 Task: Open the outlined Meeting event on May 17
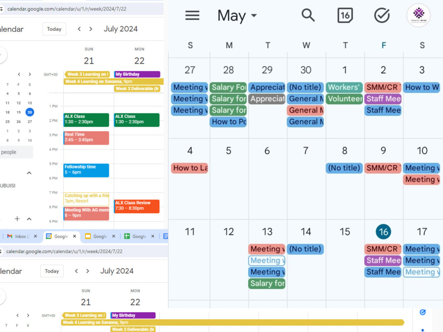pos(422,272)
